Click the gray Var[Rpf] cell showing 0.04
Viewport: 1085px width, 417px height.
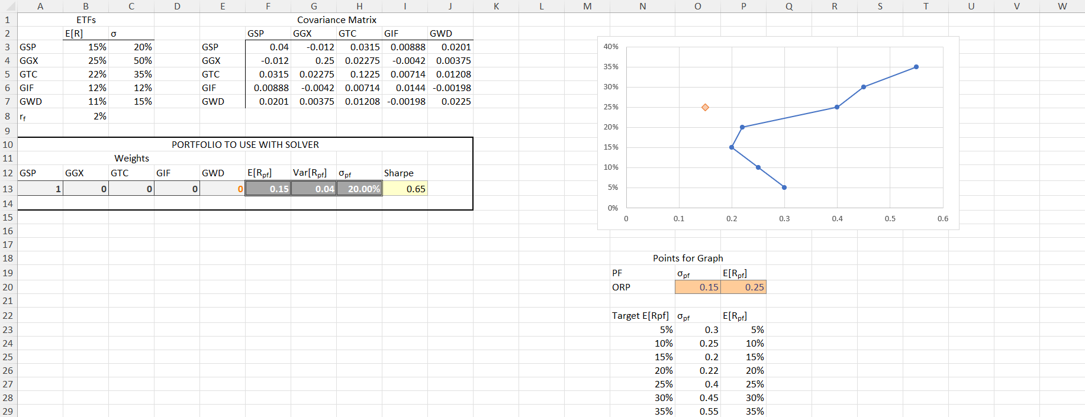pyautogui.click(x=314, y=189)
